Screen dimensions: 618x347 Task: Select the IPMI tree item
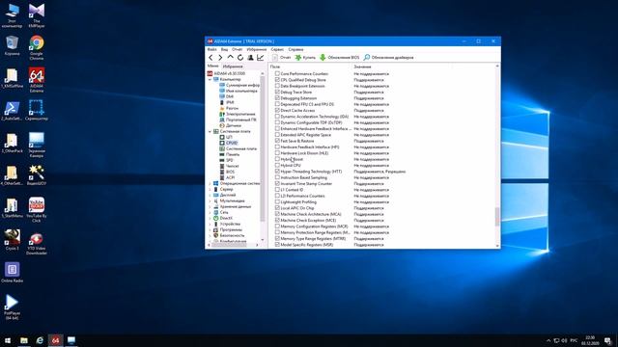(227, 102)
